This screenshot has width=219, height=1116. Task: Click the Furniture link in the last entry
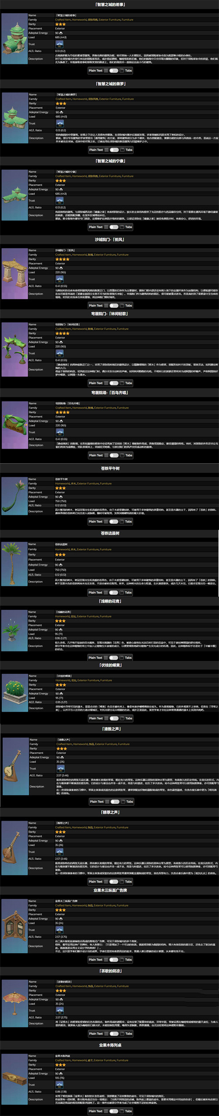122,1060
